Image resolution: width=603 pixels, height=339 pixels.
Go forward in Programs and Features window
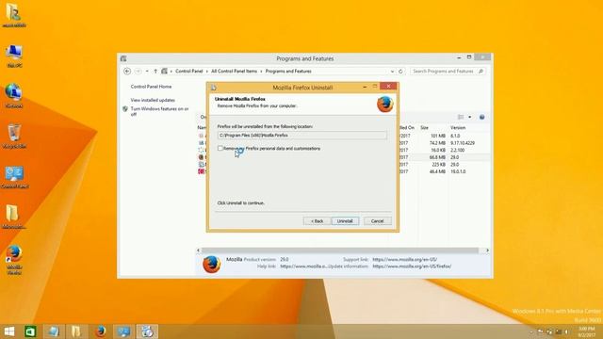139,72
